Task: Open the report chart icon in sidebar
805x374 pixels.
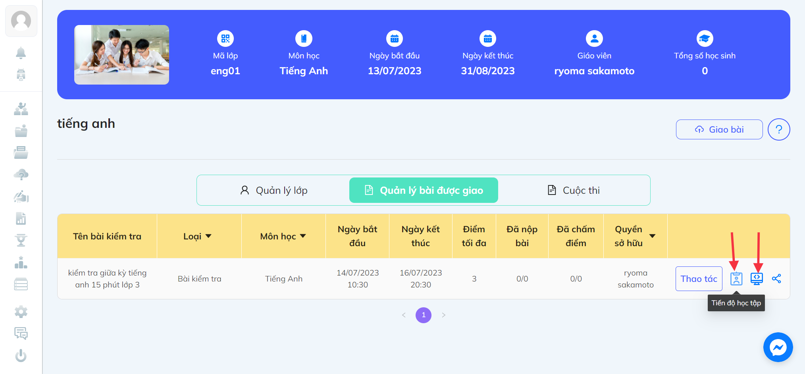Action: (21, 218)
